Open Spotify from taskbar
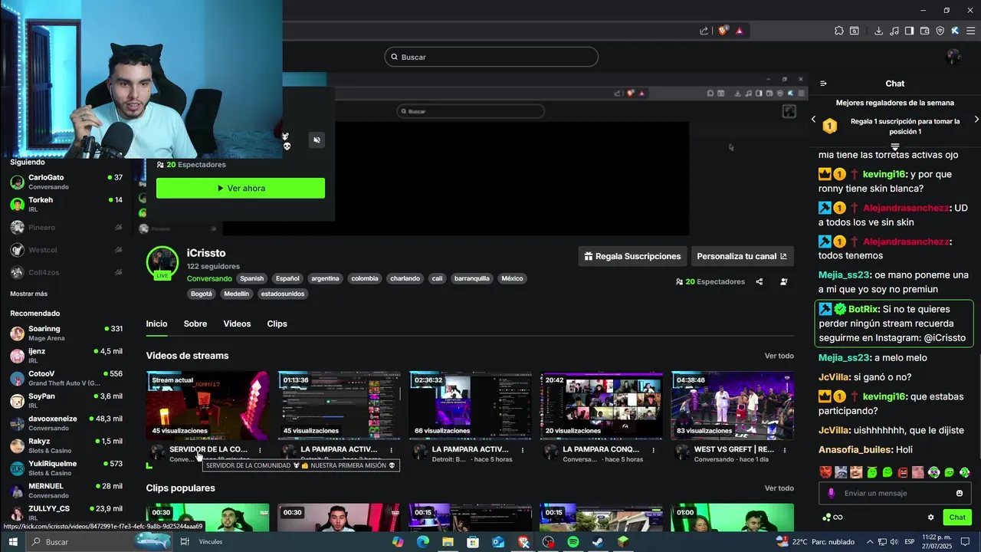Screen dimensions: 981x552 [x=573, y=542]
